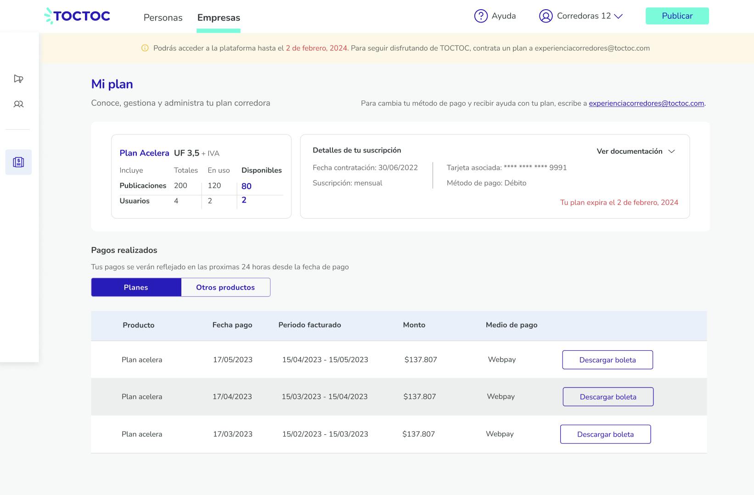Select the billing plan sidebar icon

pyautogui.click(x=18, y=162)
